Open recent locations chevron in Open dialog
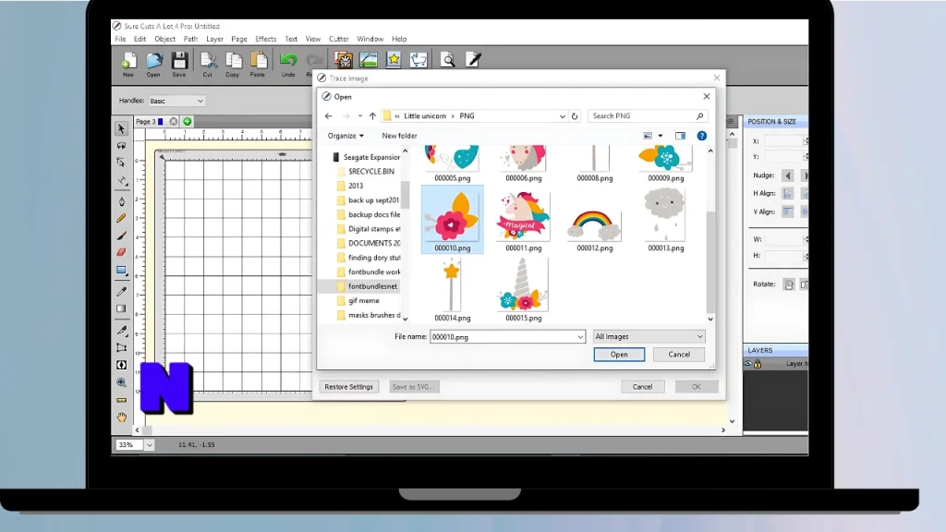The width and height of the screenshot is (946, 532). (x=360, y=115)
